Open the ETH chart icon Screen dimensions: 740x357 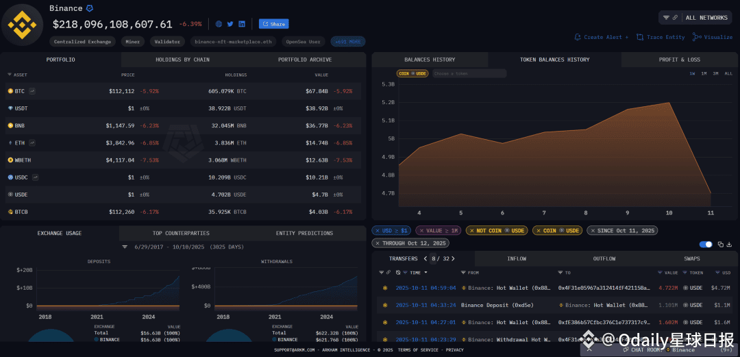tap(32, 143)
